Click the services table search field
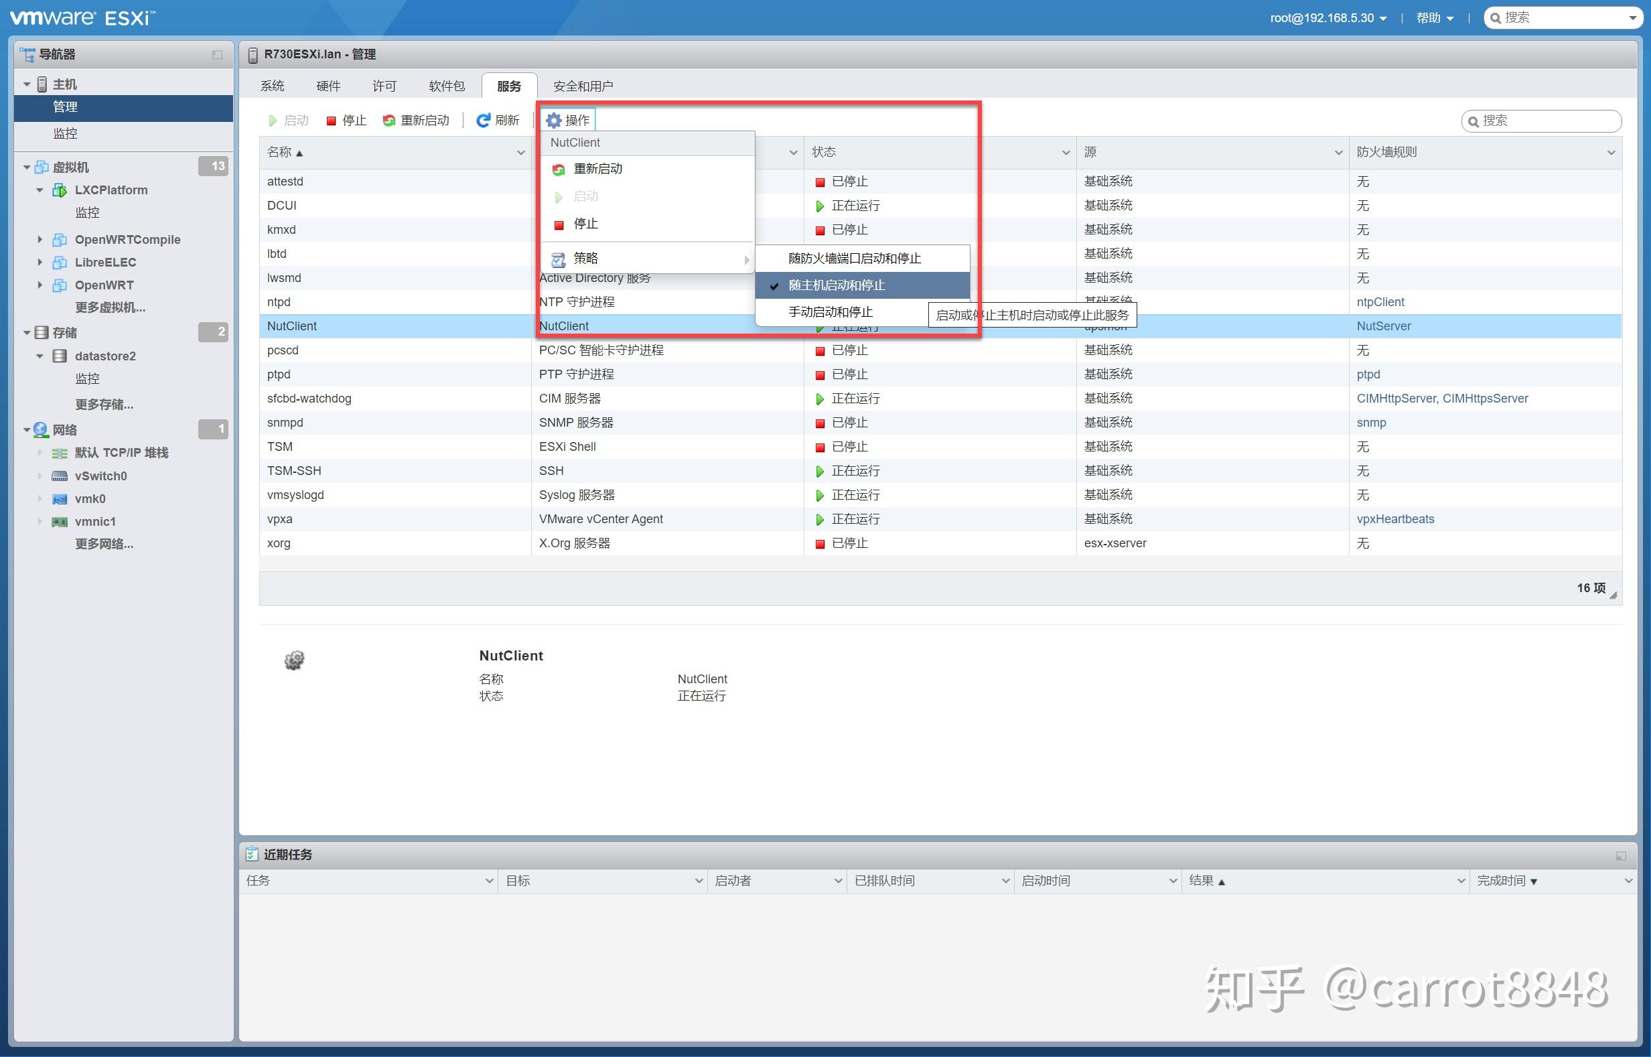The height and width of the screenshot is (1057, 1651). point(1541,121)
